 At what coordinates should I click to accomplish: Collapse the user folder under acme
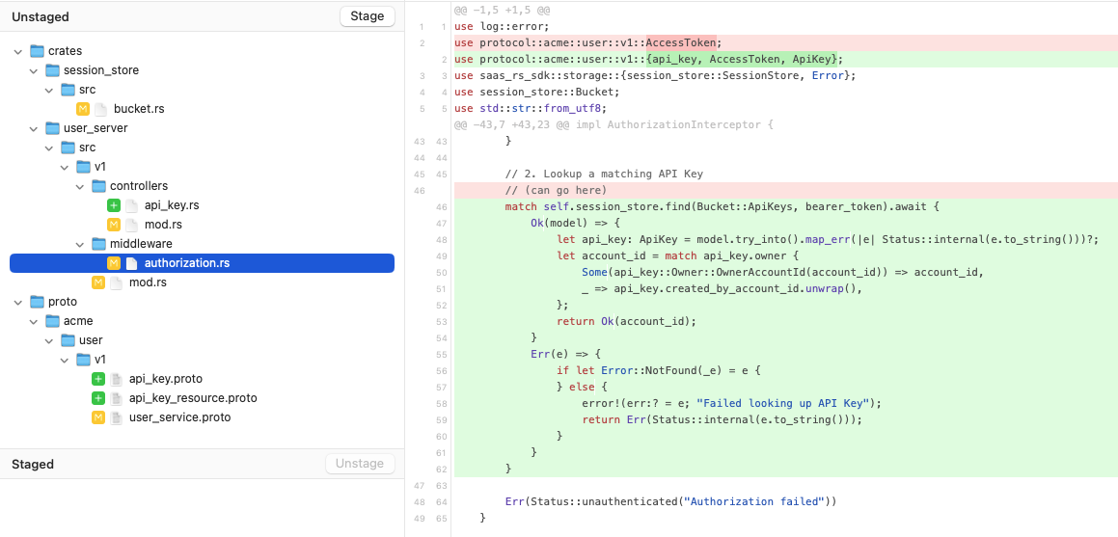pyautogui.click(x=49, y=340)
